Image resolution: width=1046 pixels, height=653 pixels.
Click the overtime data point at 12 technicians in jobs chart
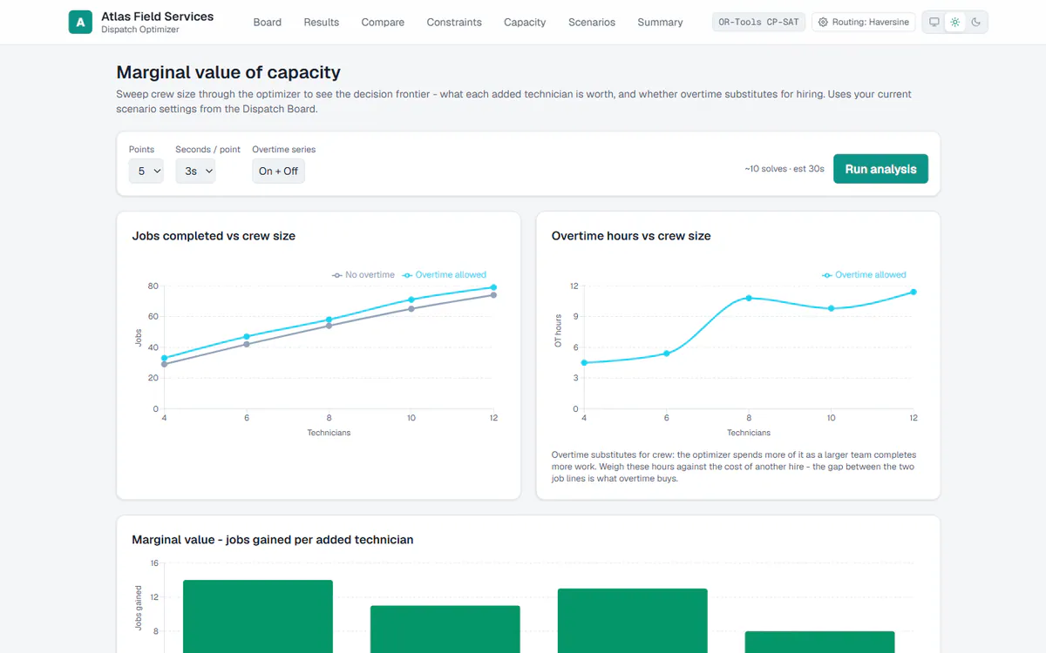point(493,287)
